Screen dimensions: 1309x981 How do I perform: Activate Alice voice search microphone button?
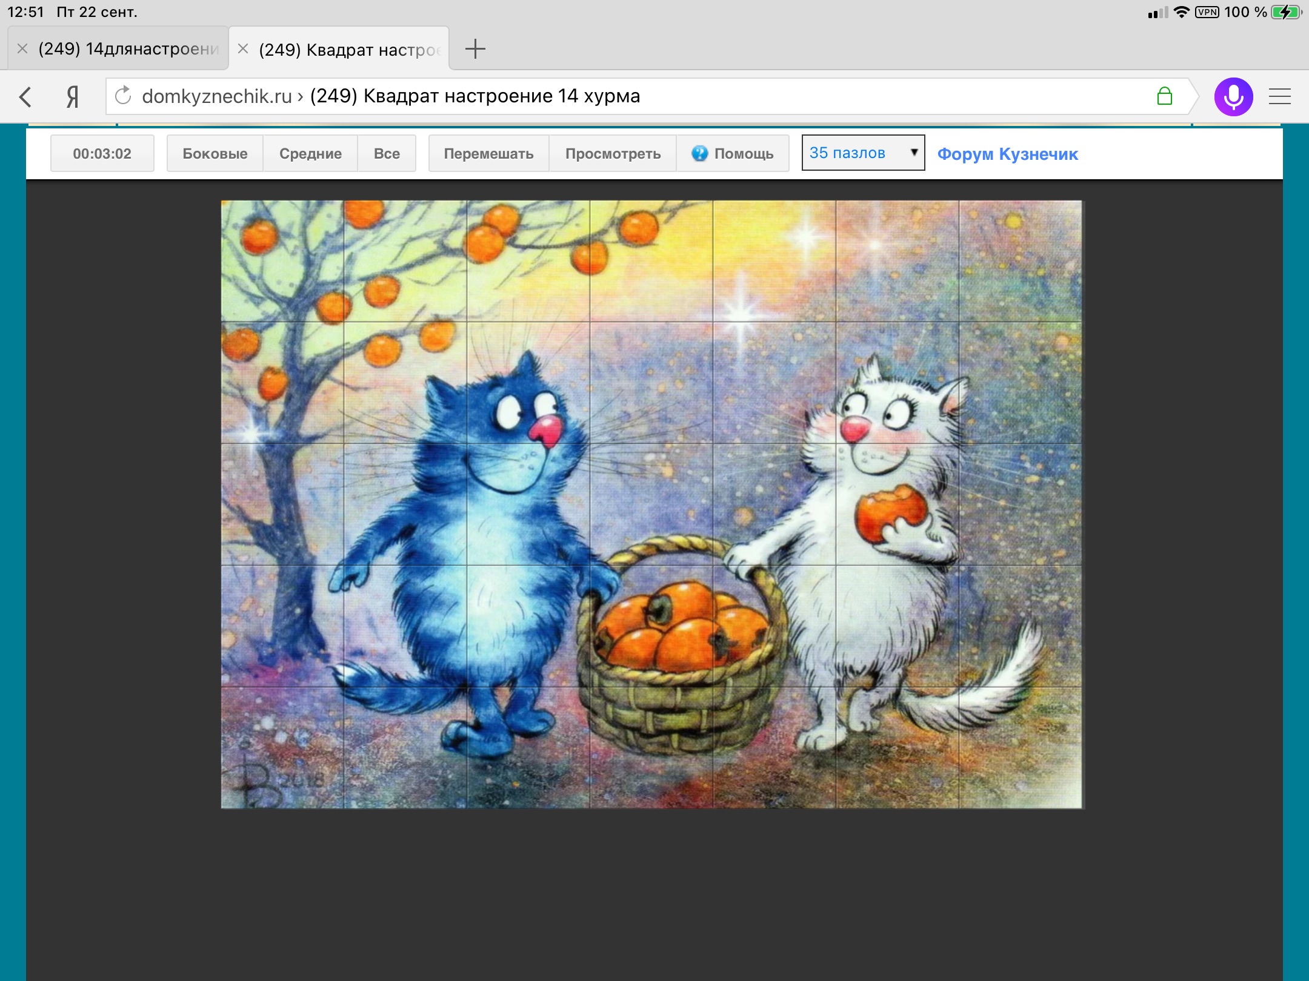[x=1233, y=97]
